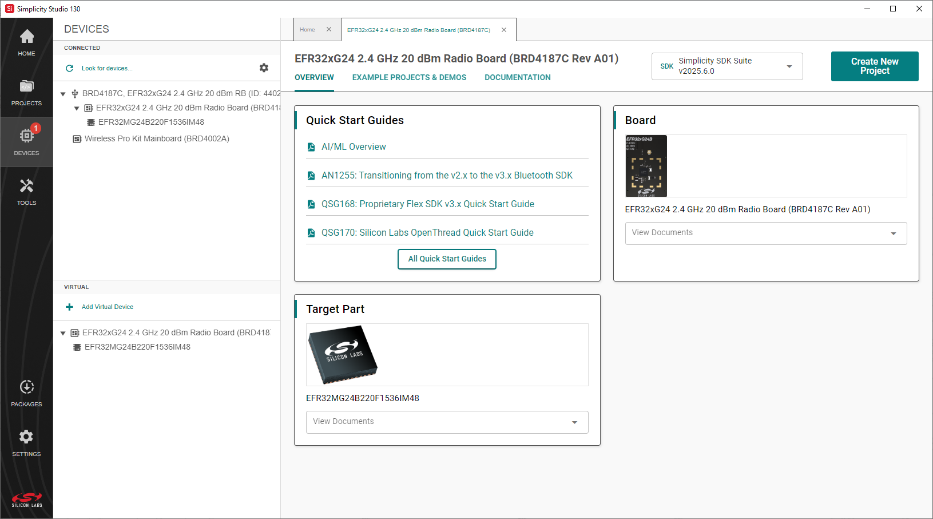
Task: Switch to the Home tab
Action: (x=308, y=30)
